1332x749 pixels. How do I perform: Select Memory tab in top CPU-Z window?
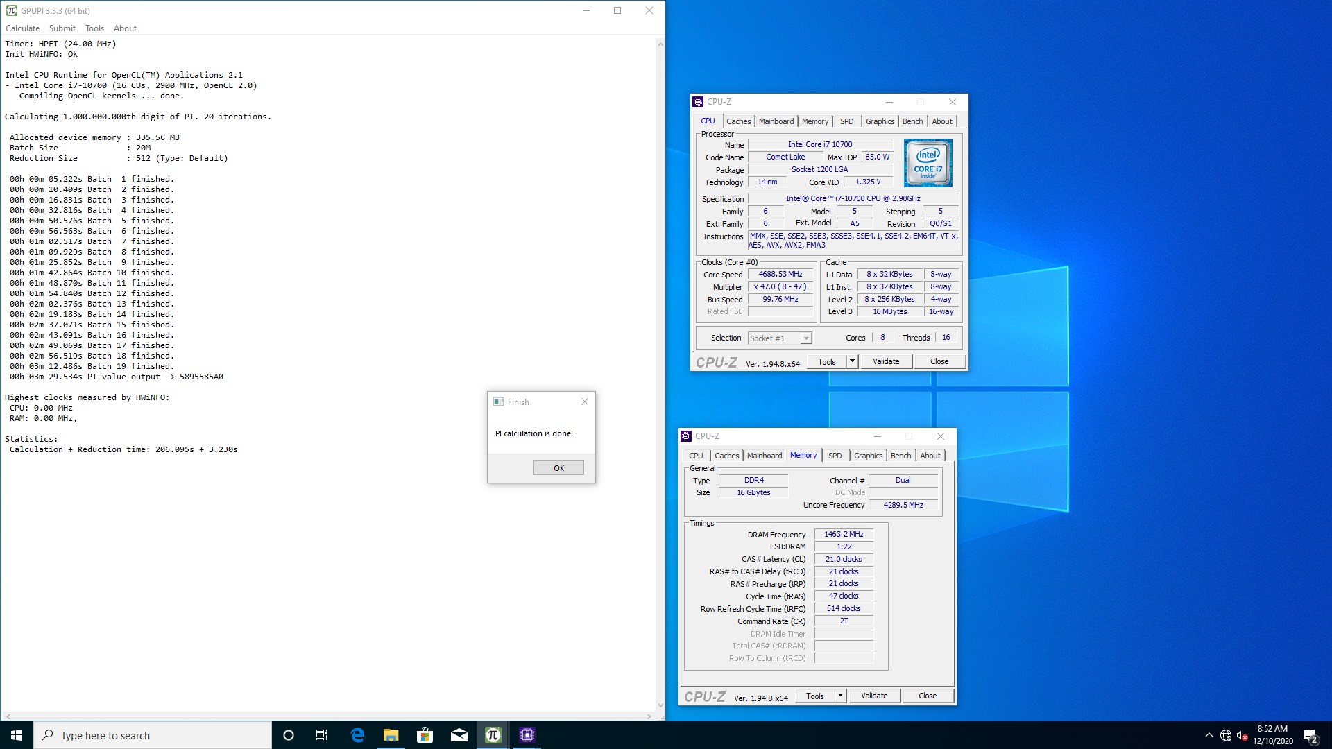tap(815, 121)
